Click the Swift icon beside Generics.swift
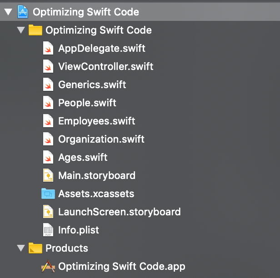Image resolution: width=280 pixels, height=278 pixels. click(48, 84)
